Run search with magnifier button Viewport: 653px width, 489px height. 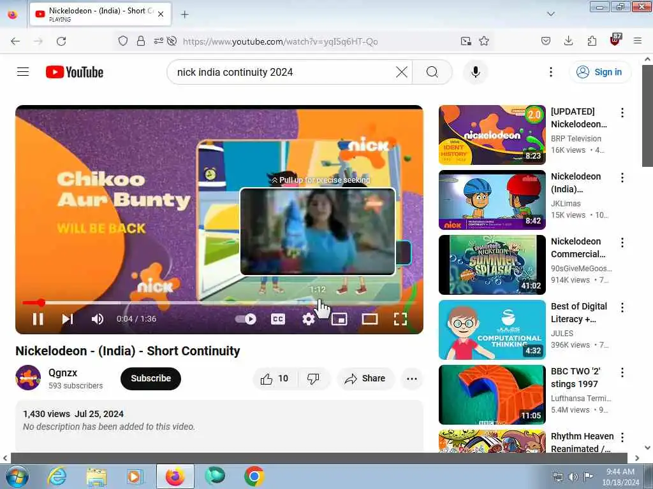[432, 72]
